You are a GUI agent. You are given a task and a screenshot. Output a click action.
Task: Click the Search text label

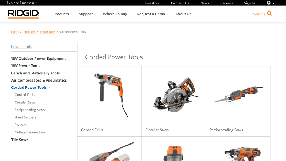coord(259,14)
